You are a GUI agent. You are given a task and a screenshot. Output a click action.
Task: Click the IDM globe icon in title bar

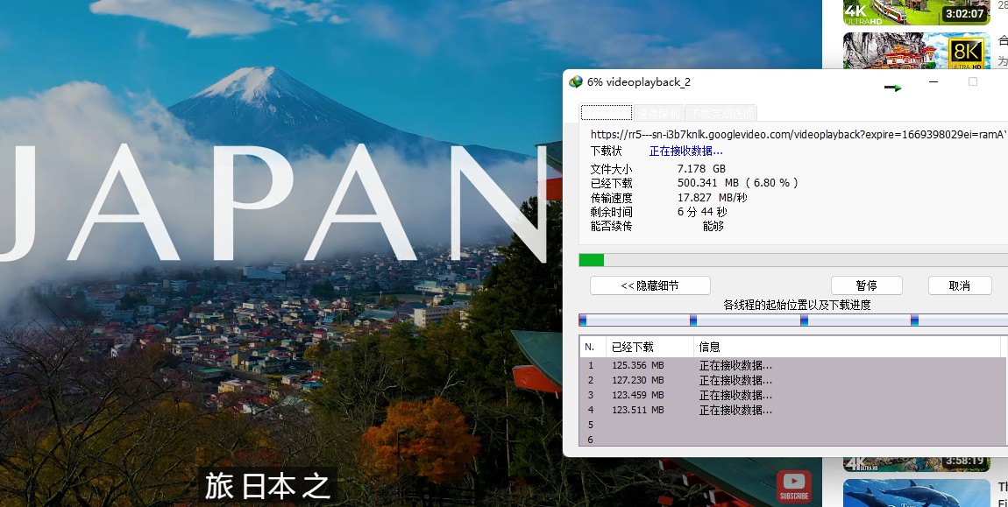576,82
